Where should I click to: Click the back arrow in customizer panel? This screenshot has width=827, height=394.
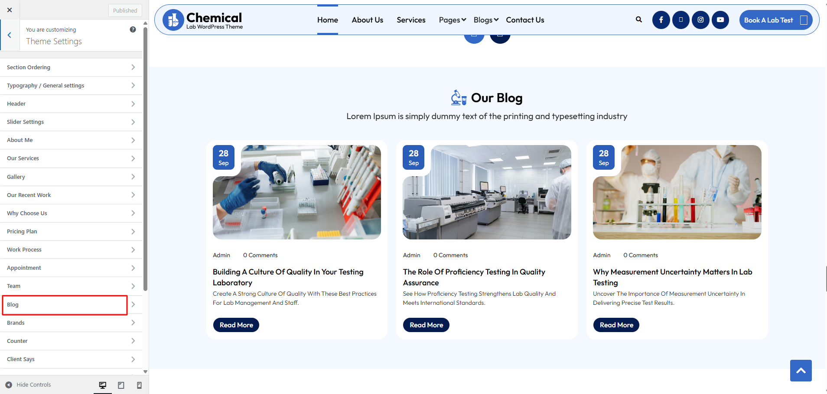pos(10,36)
